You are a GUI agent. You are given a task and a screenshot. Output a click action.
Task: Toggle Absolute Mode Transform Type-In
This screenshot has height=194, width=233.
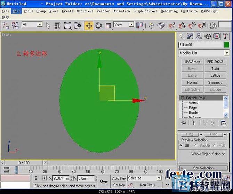click(x=44, y=178)
